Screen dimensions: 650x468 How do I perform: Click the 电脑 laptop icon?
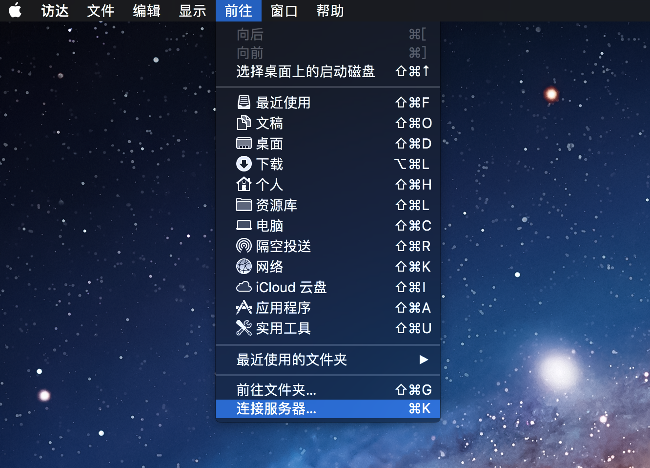pos(244,225)
